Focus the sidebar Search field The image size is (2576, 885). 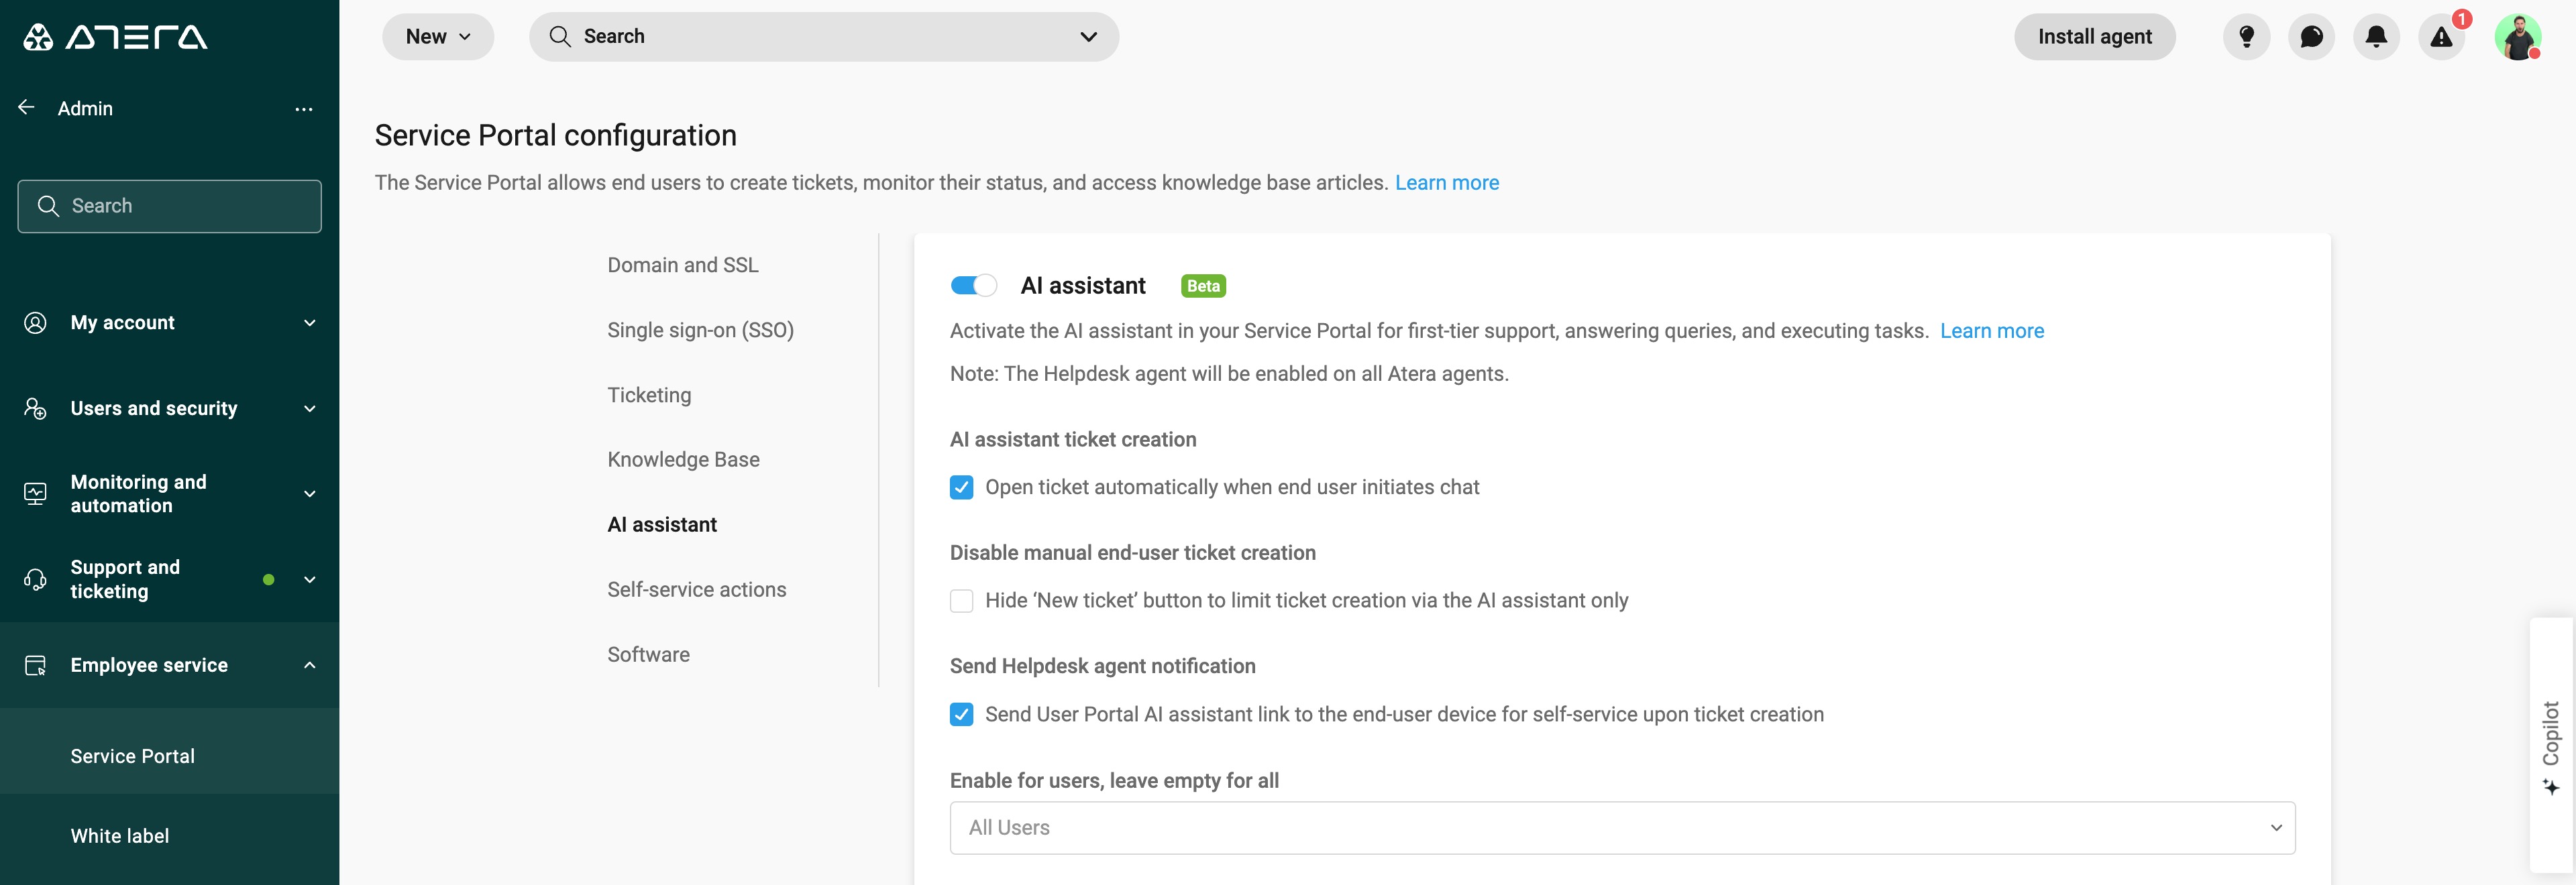tap(169, 206)
